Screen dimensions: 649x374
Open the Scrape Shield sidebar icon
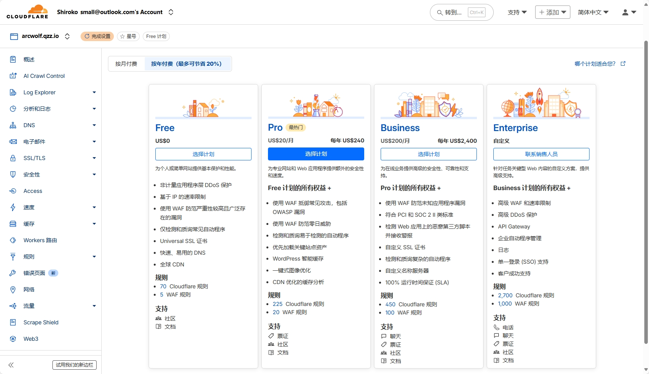tap(13, 322)
